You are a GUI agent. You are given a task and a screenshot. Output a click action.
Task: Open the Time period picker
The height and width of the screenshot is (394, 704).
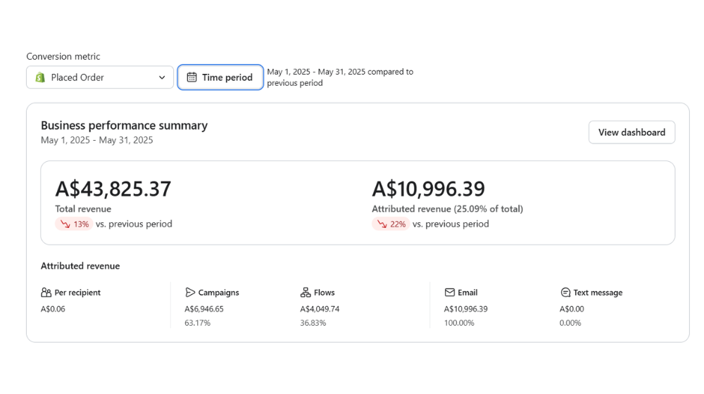[x=220, y=77]
